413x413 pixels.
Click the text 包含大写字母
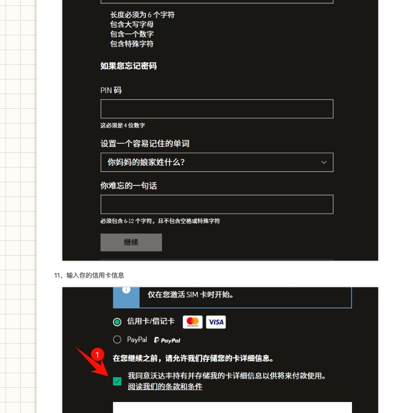point(132,24)
